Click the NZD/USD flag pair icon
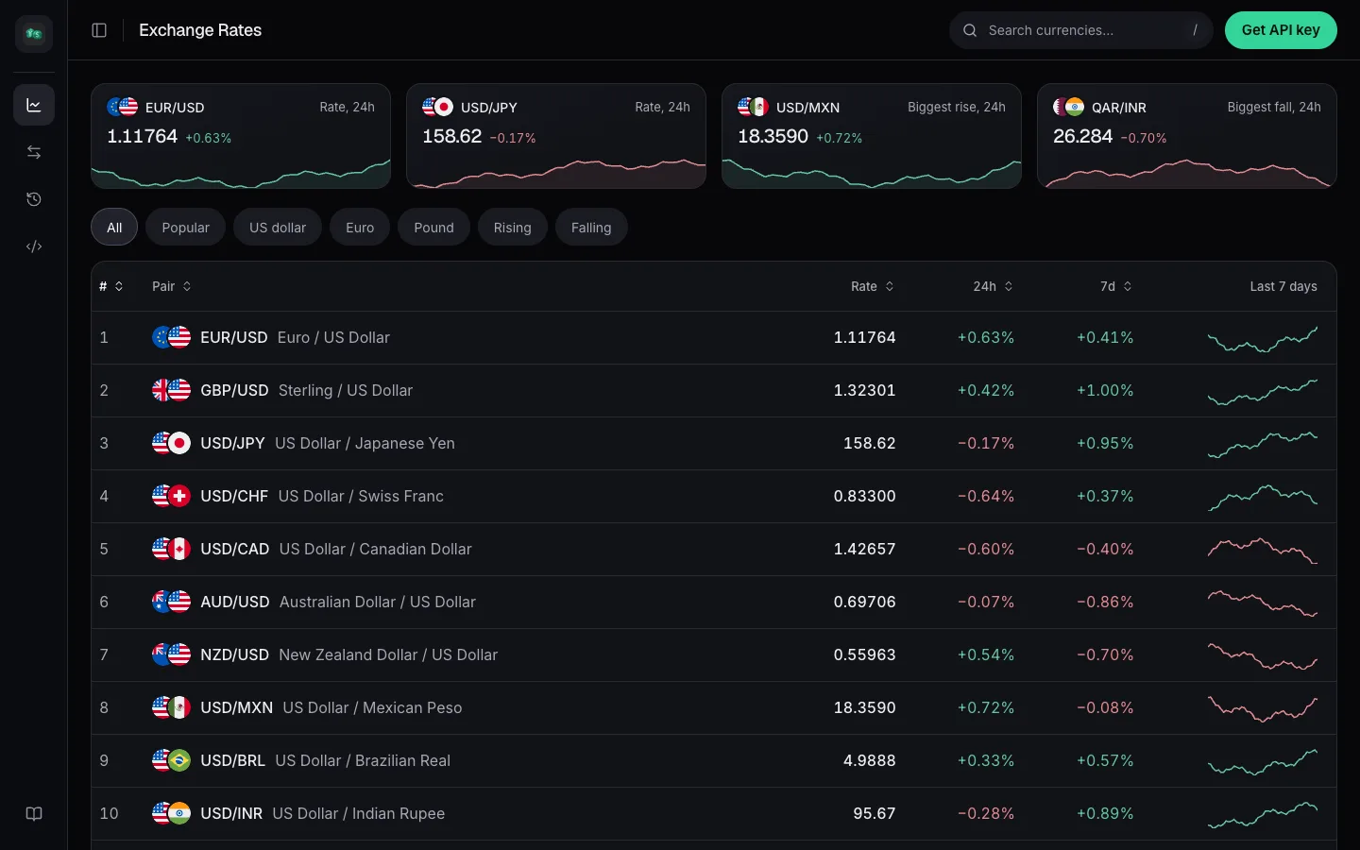This screenshot has width=1360, height=850. [172, 654]
